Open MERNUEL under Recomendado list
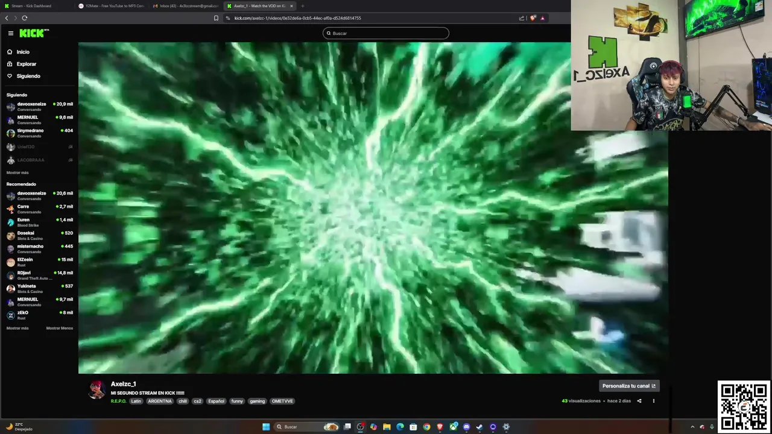772x434 pixels. (x=39, y=301)
